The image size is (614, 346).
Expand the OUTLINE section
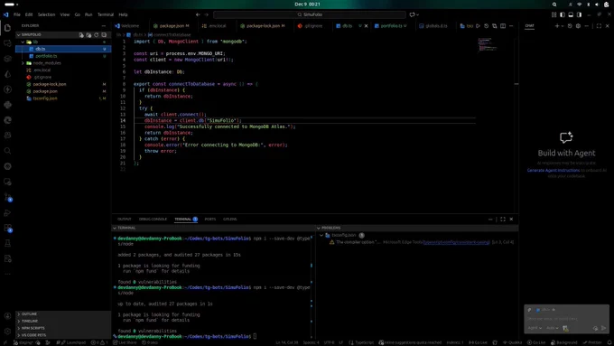pyautogui.click(x=63, y=313)
